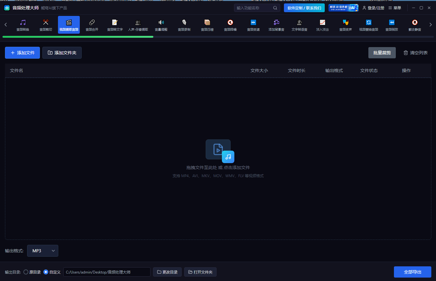Open the 淡入淡出 fade tool

point(323,25)
